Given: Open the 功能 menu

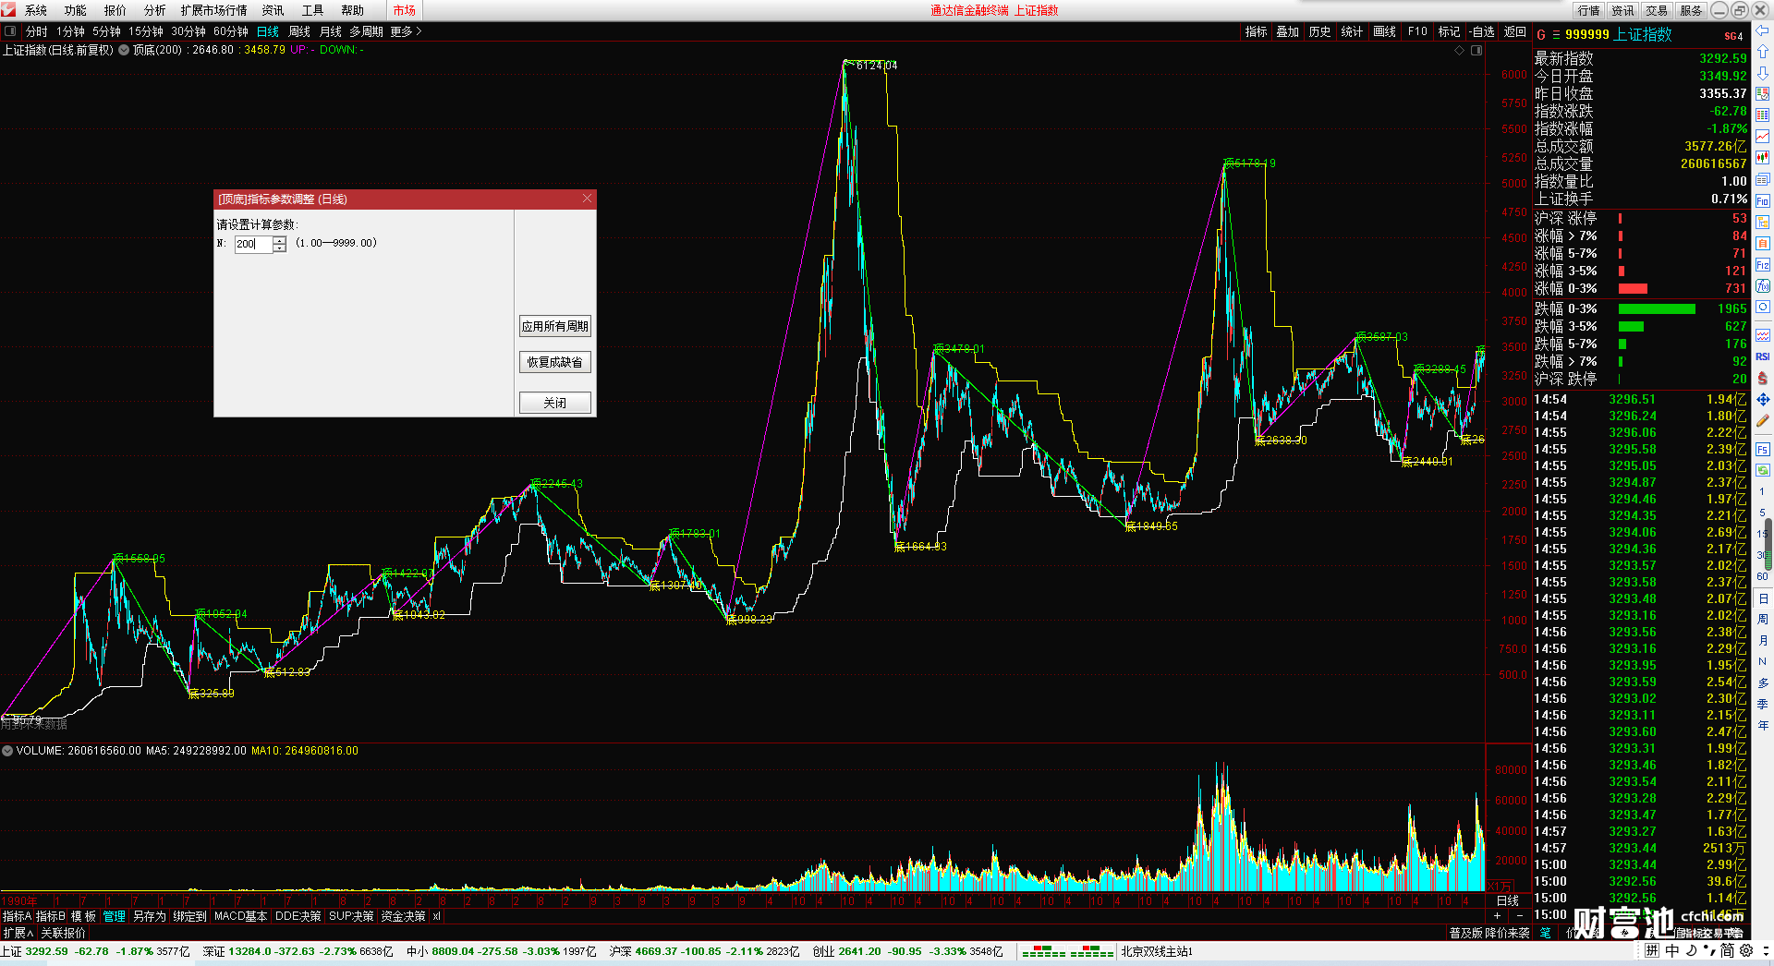Looking at the screenshot, I should pyautogui.click(x=76, y=10).
